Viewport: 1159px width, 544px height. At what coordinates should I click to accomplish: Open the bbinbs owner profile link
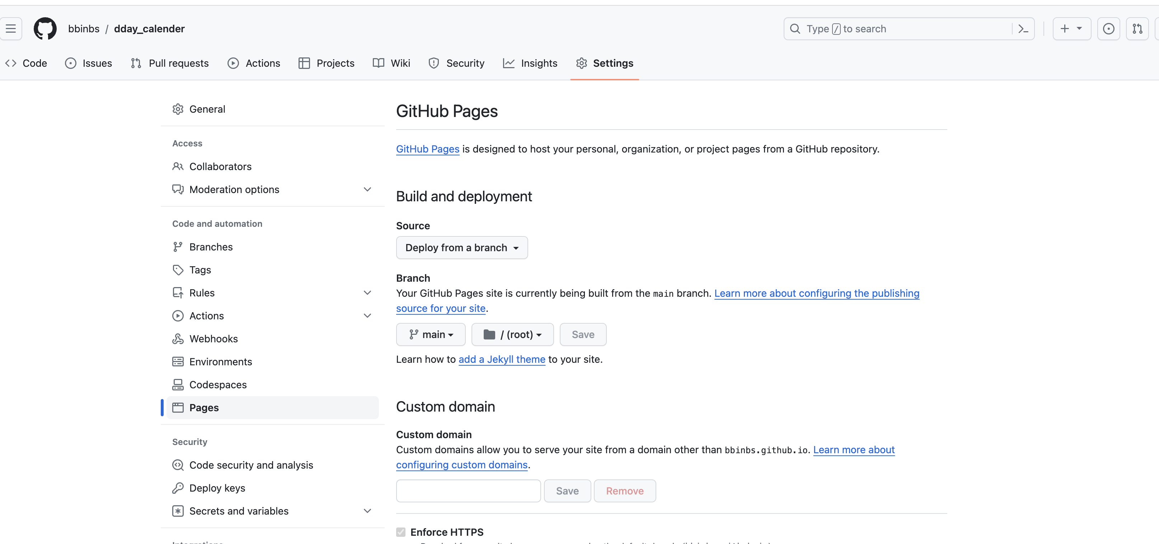point(84,29)
